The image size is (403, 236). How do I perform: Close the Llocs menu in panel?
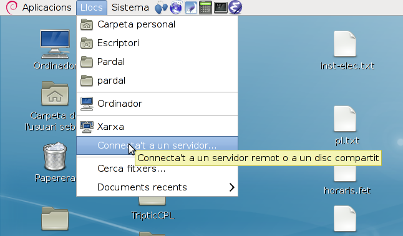pos(92,7)
